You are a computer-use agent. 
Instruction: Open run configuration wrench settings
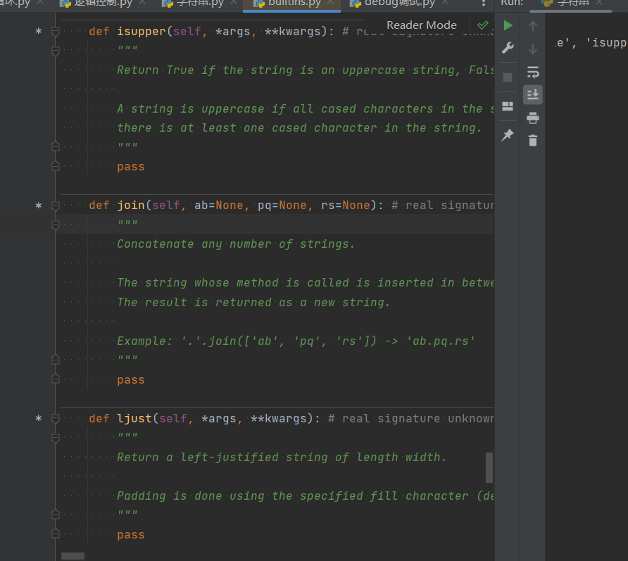[508, 49]
